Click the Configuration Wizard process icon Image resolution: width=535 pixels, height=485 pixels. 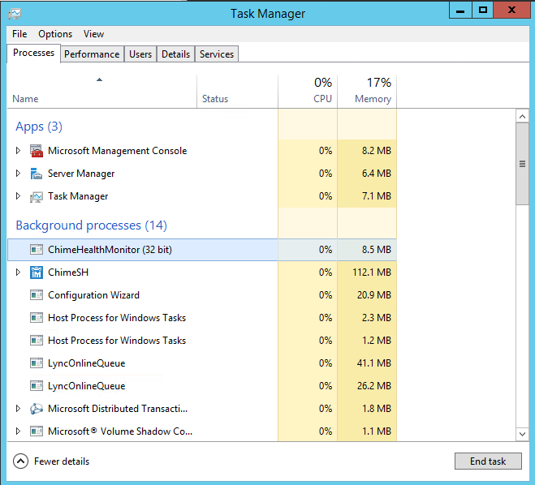point(37,295)
